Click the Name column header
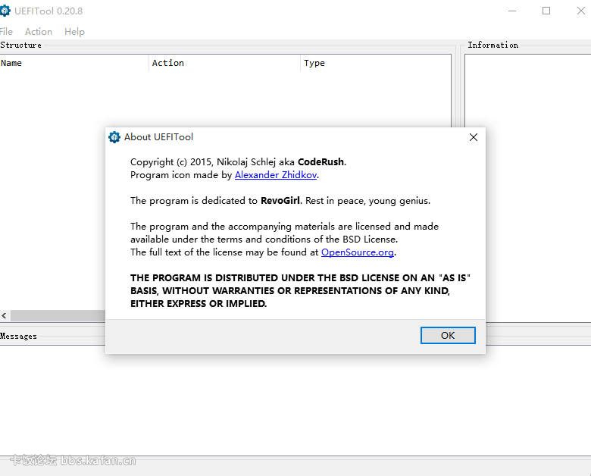The height and width of the screenshot is (476, 591). tap(74, 63)
